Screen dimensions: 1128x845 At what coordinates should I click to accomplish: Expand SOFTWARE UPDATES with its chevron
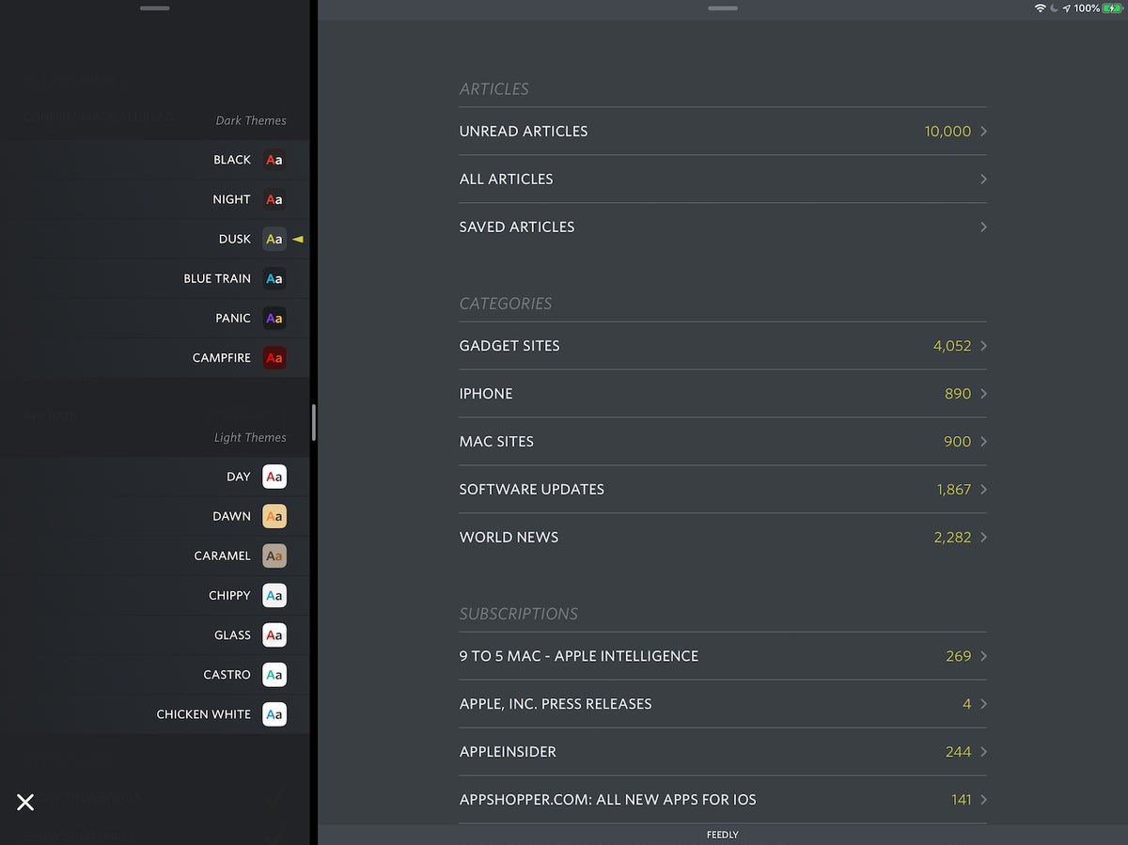tap(983, 490)
